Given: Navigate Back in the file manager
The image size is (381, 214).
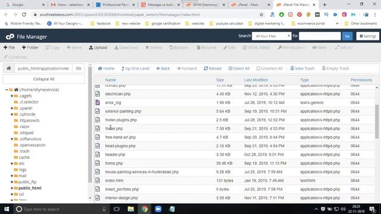Looking at the screenshot, I should (163, 69).
